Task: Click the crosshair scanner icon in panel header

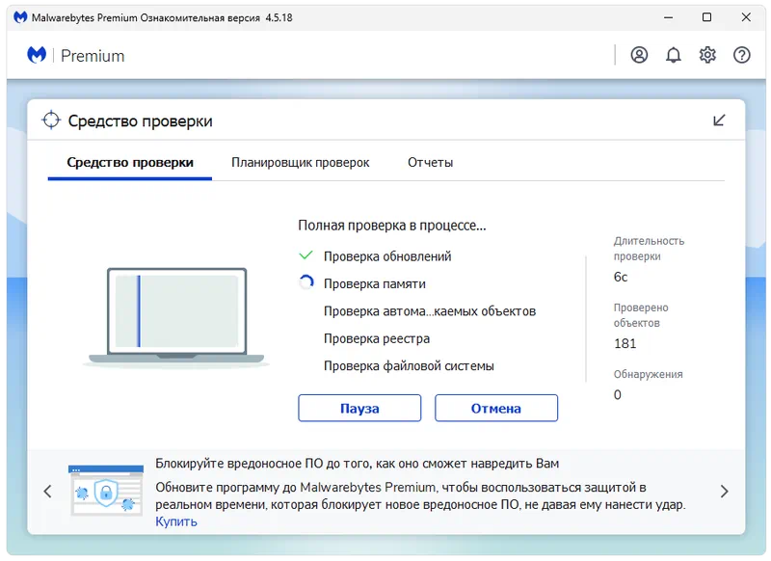Action: 51,120
